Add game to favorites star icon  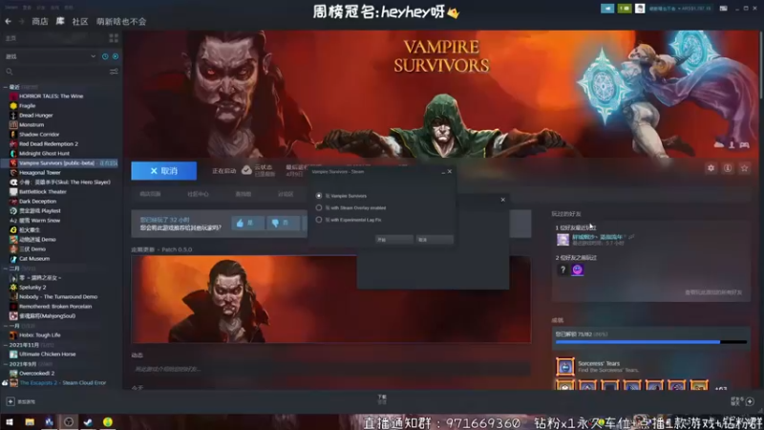744,168
